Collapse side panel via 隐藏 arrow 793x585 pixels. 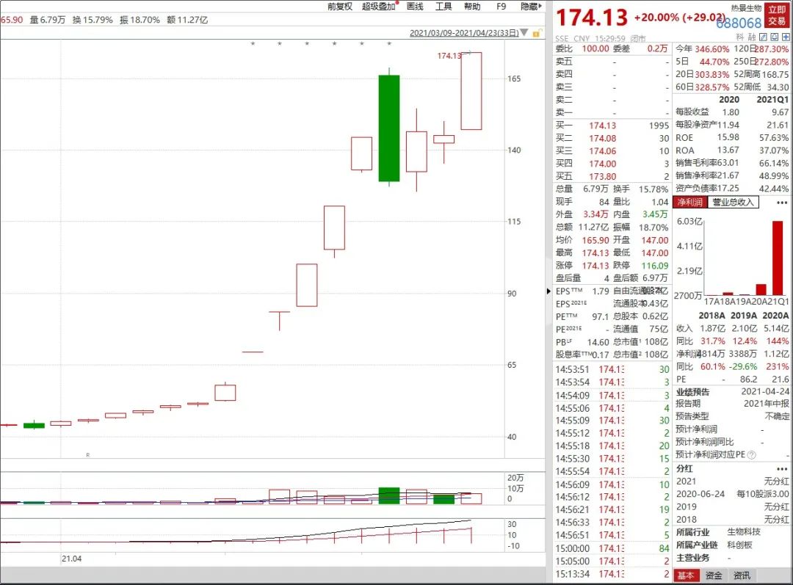click(x=531, y=7)
